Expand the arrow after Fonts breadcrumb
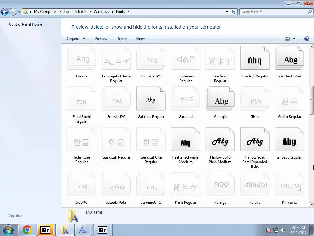Screen dimensions: 314x236 click(128, 12)
